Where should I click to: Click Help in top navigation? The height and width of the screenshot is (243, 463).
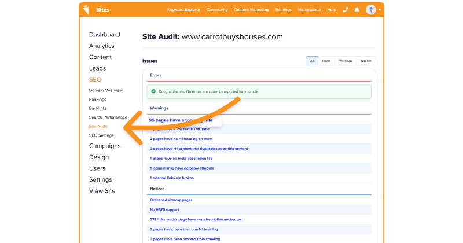coord(332,10)
